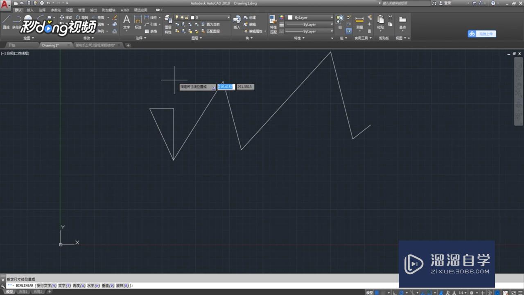Screen dimensions: 524x295
Task: Open Layer Properties (图层特性) manager
Action: (x=168, y=25)
